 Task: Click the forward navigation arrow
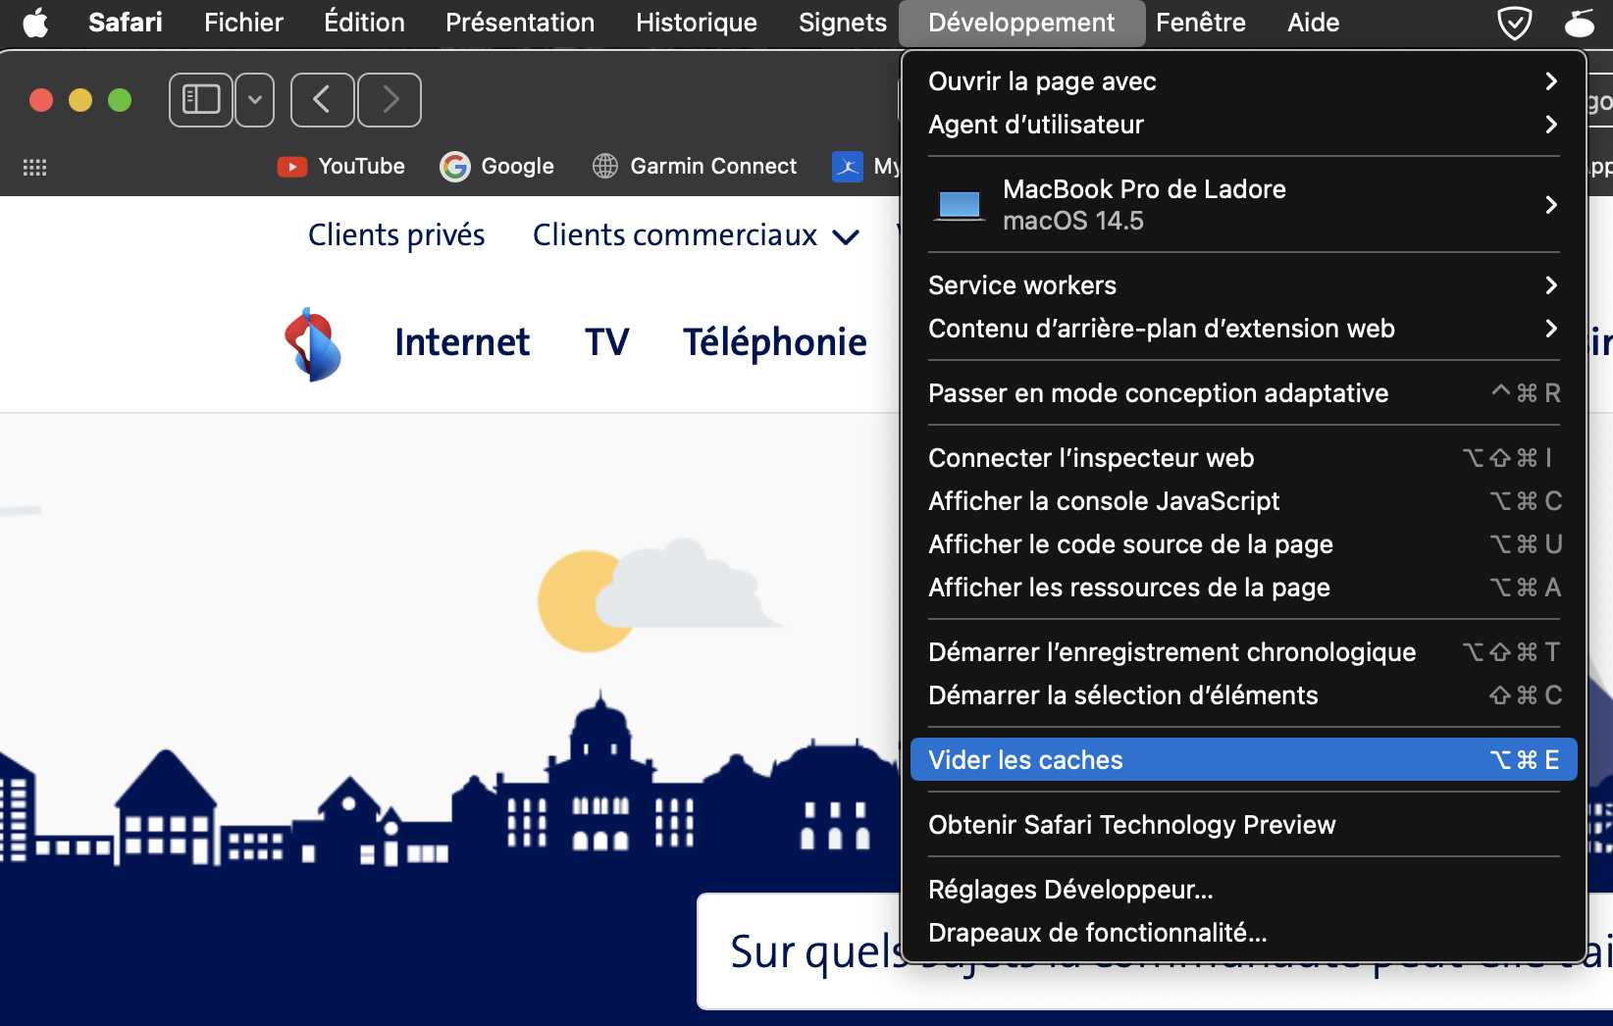click(389, 99)
